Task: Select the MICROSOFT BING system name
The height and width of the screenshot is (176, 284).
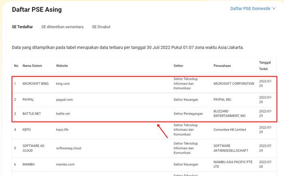Action: tap(35, 84)
